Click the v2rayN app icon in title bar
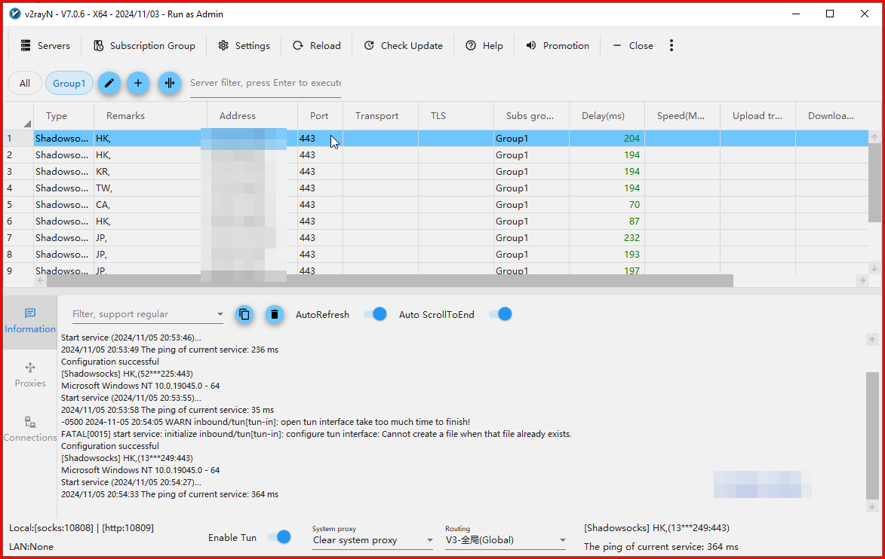885x559 pixels. click(15, 14)
